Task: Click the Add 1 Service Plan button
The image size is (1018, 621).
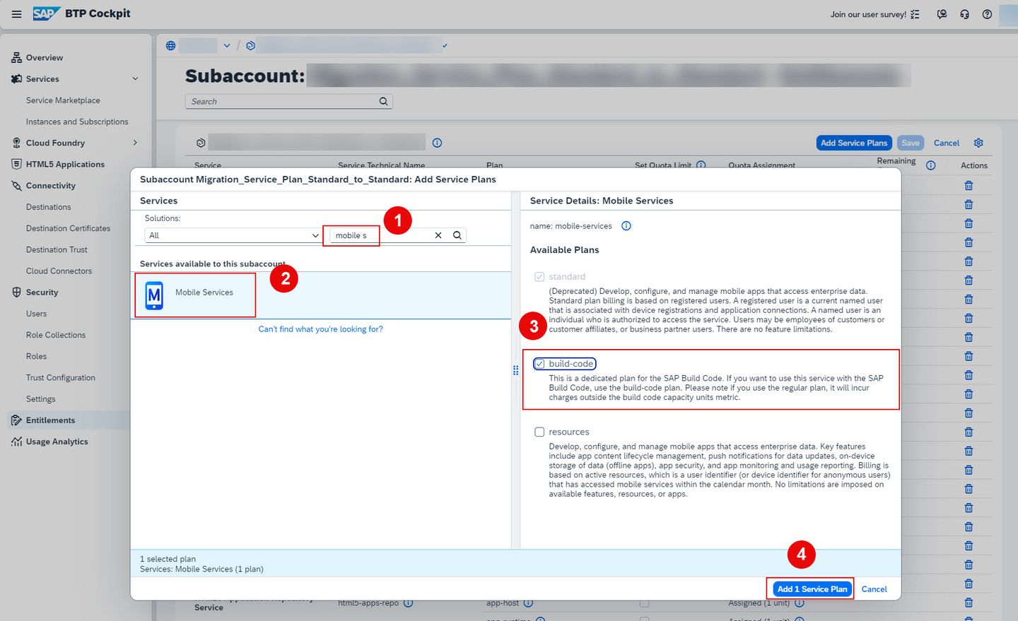Action: pos(812,589)
